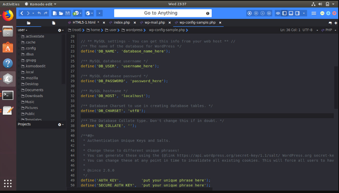Go forward with the right arrow button
Screen dimensions: 339x193
(x=28, y=13)
